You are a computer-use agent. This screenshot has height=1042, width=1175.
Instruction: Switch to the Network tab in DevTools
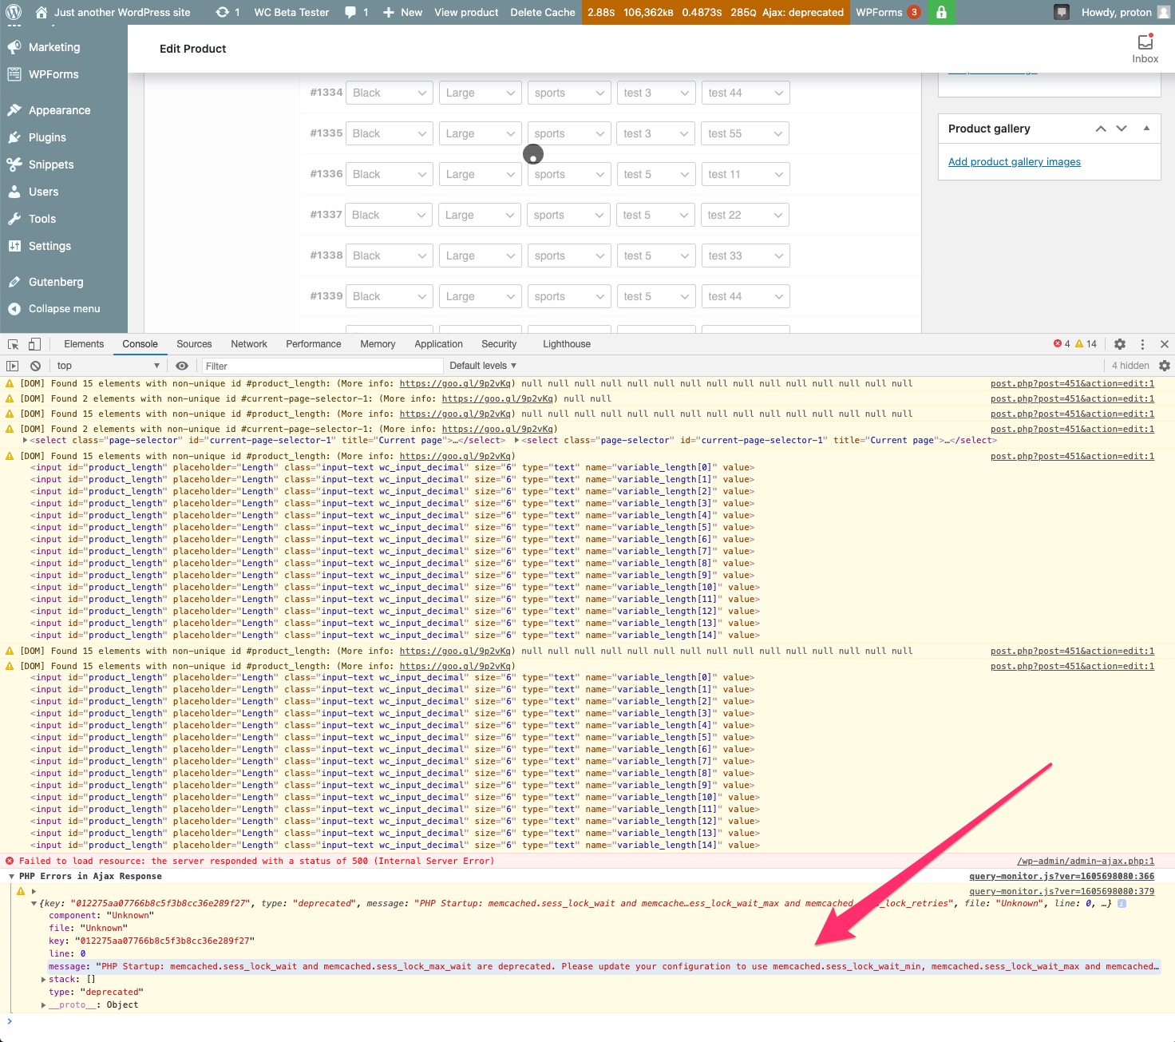[248, 343]
